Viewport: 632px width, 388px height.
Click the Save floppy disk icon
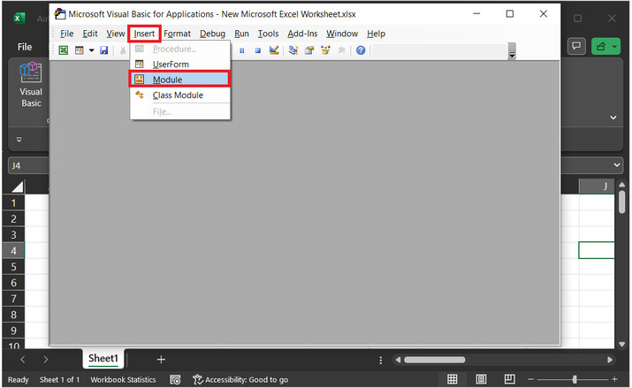coord(104,50)
